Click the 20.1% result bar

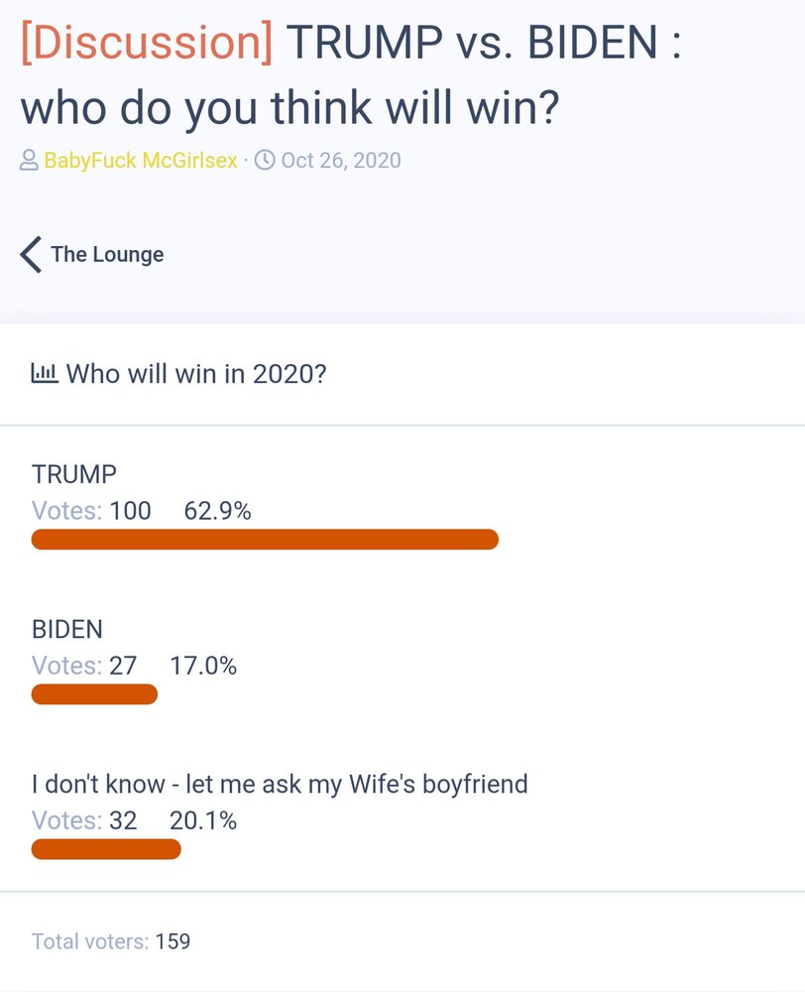point(106,849)
